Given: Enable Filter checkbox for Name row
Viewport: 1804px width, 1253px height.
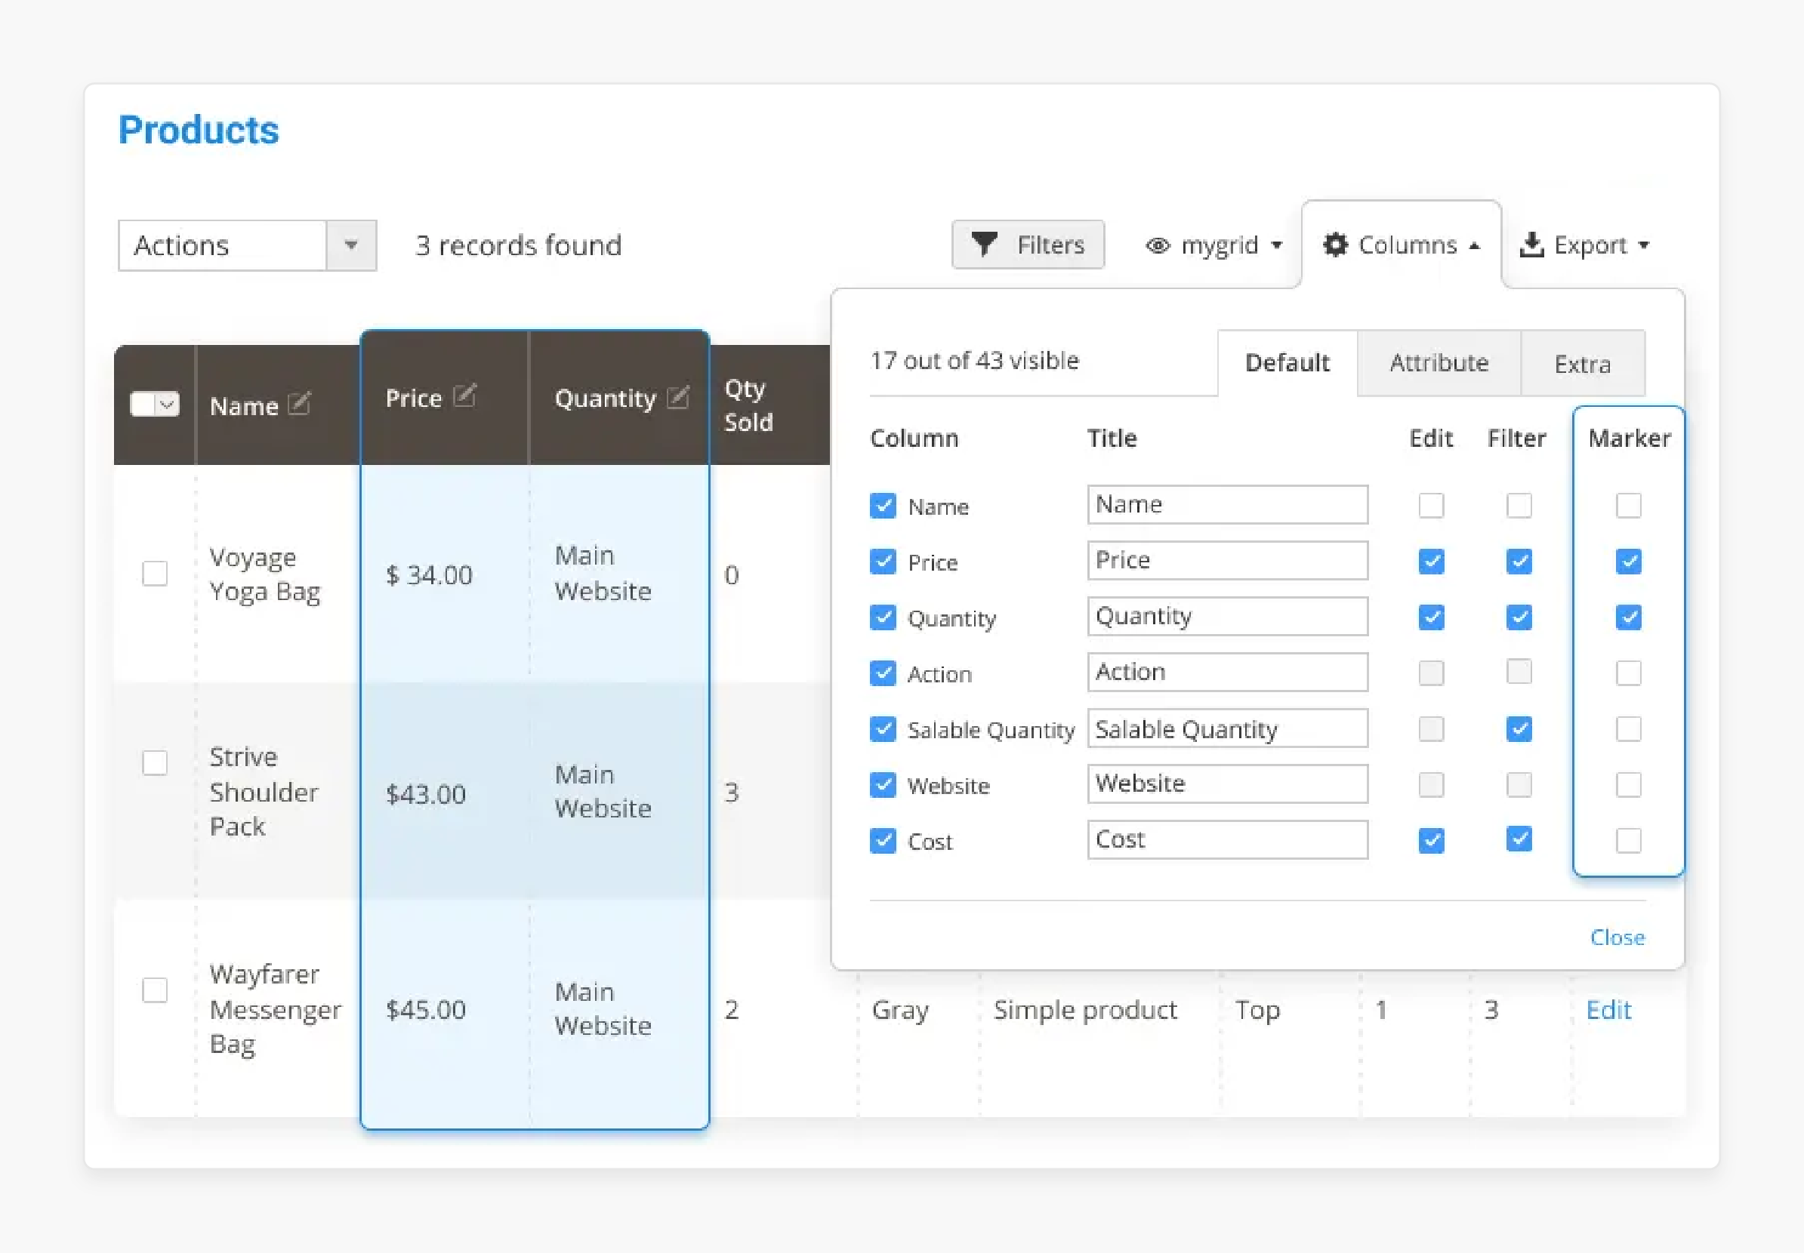Looking at the screenshot, I should [x=1519, y=506].
